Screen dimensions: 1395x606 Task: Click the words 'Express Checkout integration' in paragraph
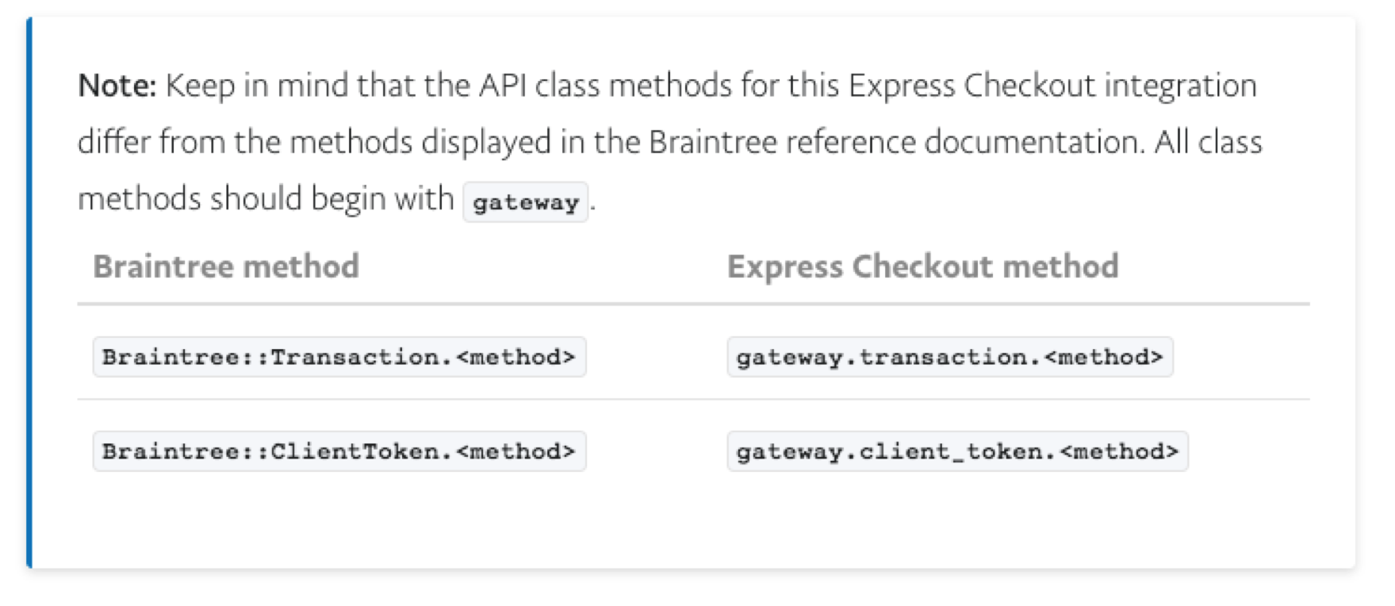point(1052,86)
